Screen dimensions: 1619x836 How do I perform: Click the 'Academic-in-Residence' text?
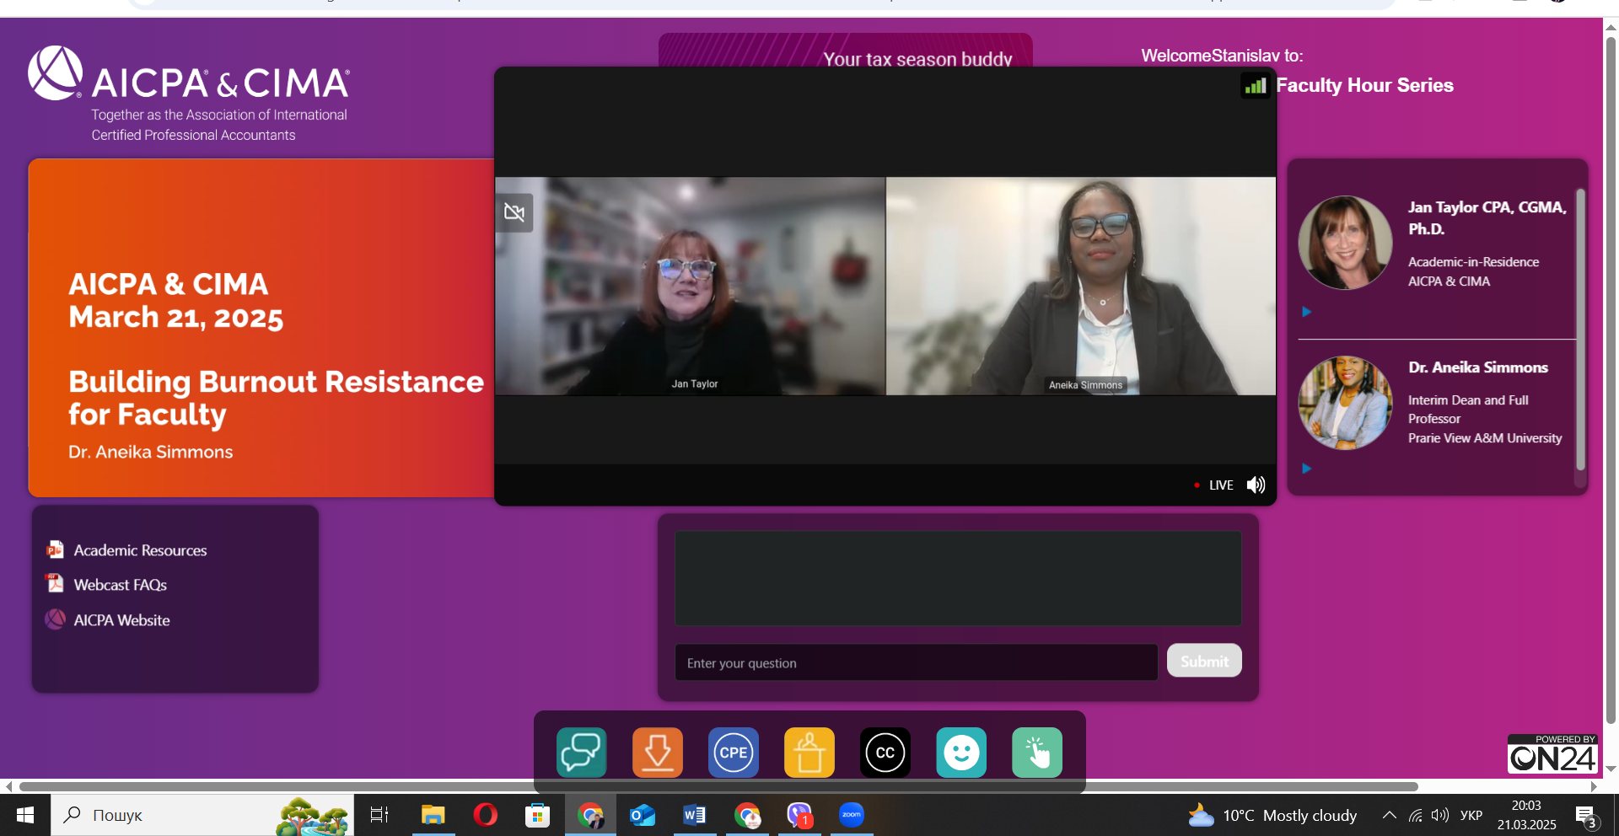point(1473,262)
